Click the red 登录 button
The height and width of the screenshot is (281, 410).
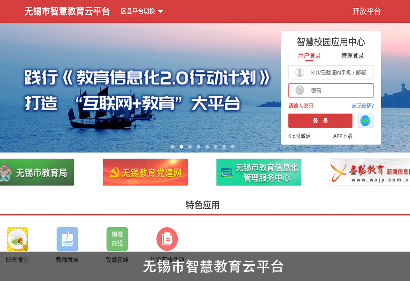click(320, 121)
